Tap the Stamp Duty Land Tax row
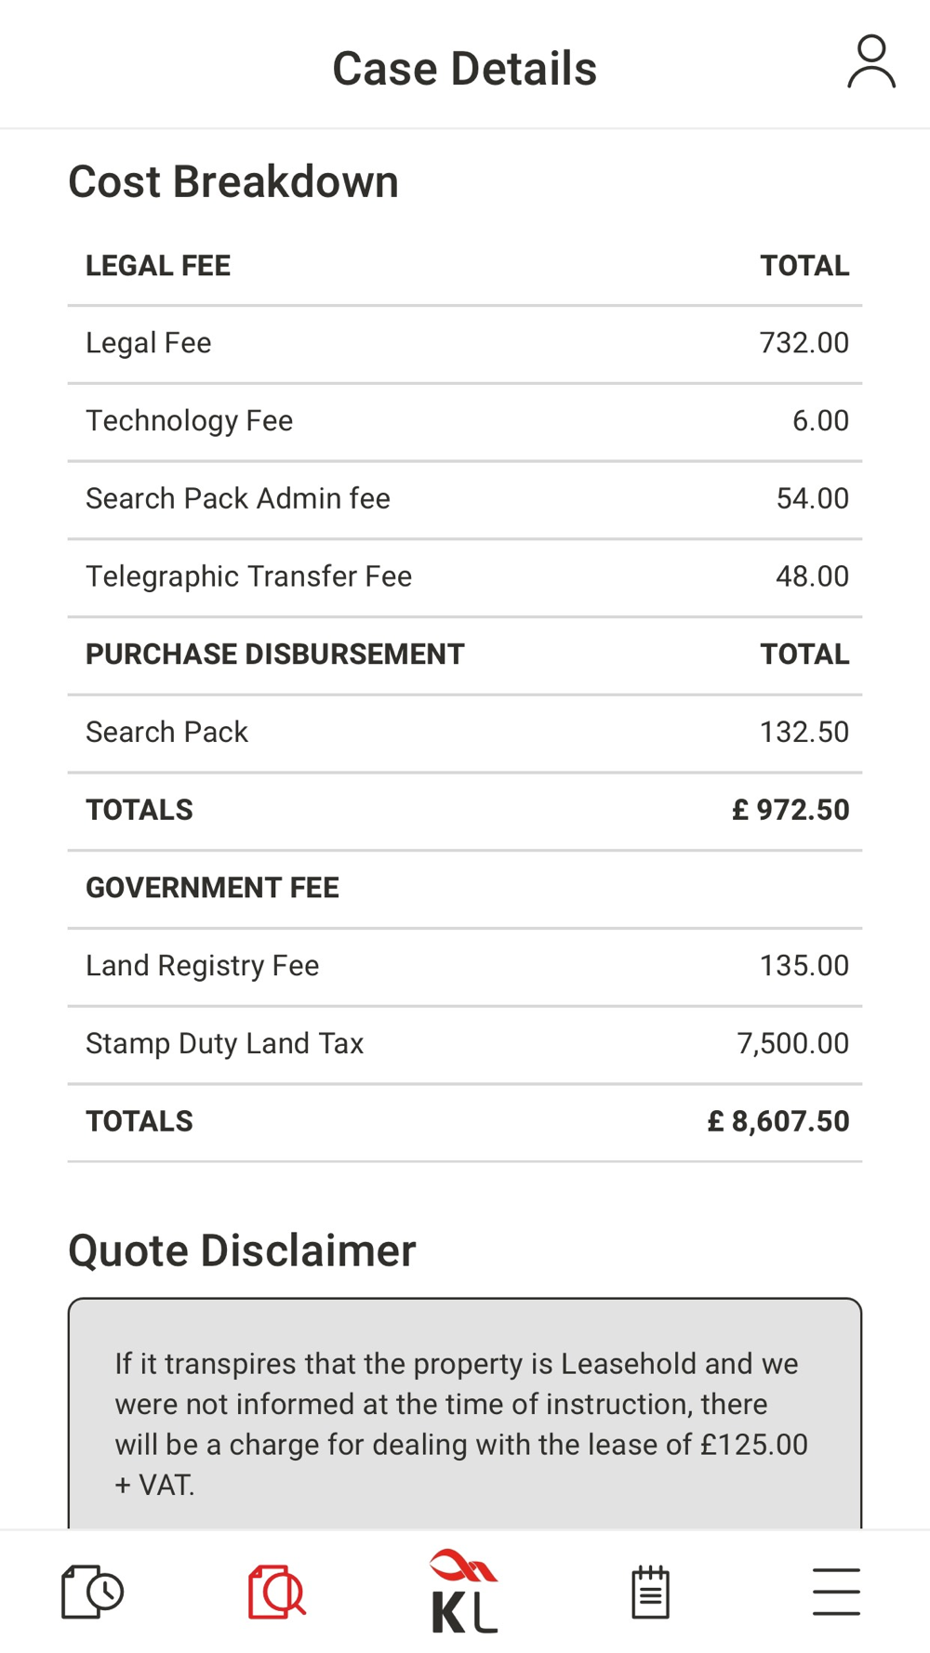This screenshot has width=930, height=1653. 464,1044
